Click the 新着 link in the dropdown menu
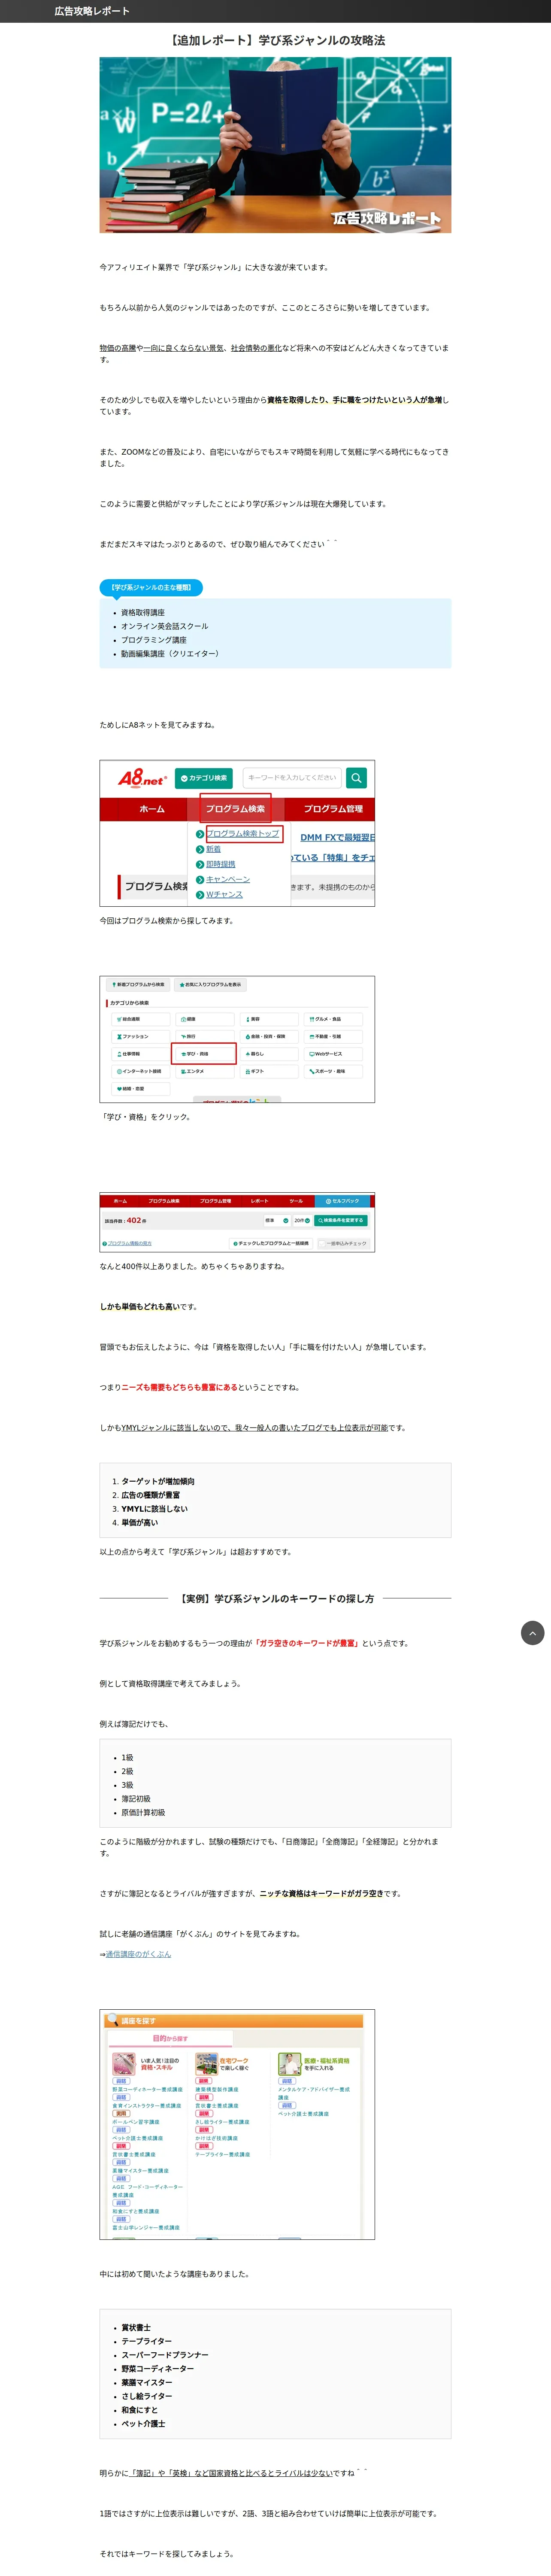This screenshot has height=2576, width=551. point(213,849)
